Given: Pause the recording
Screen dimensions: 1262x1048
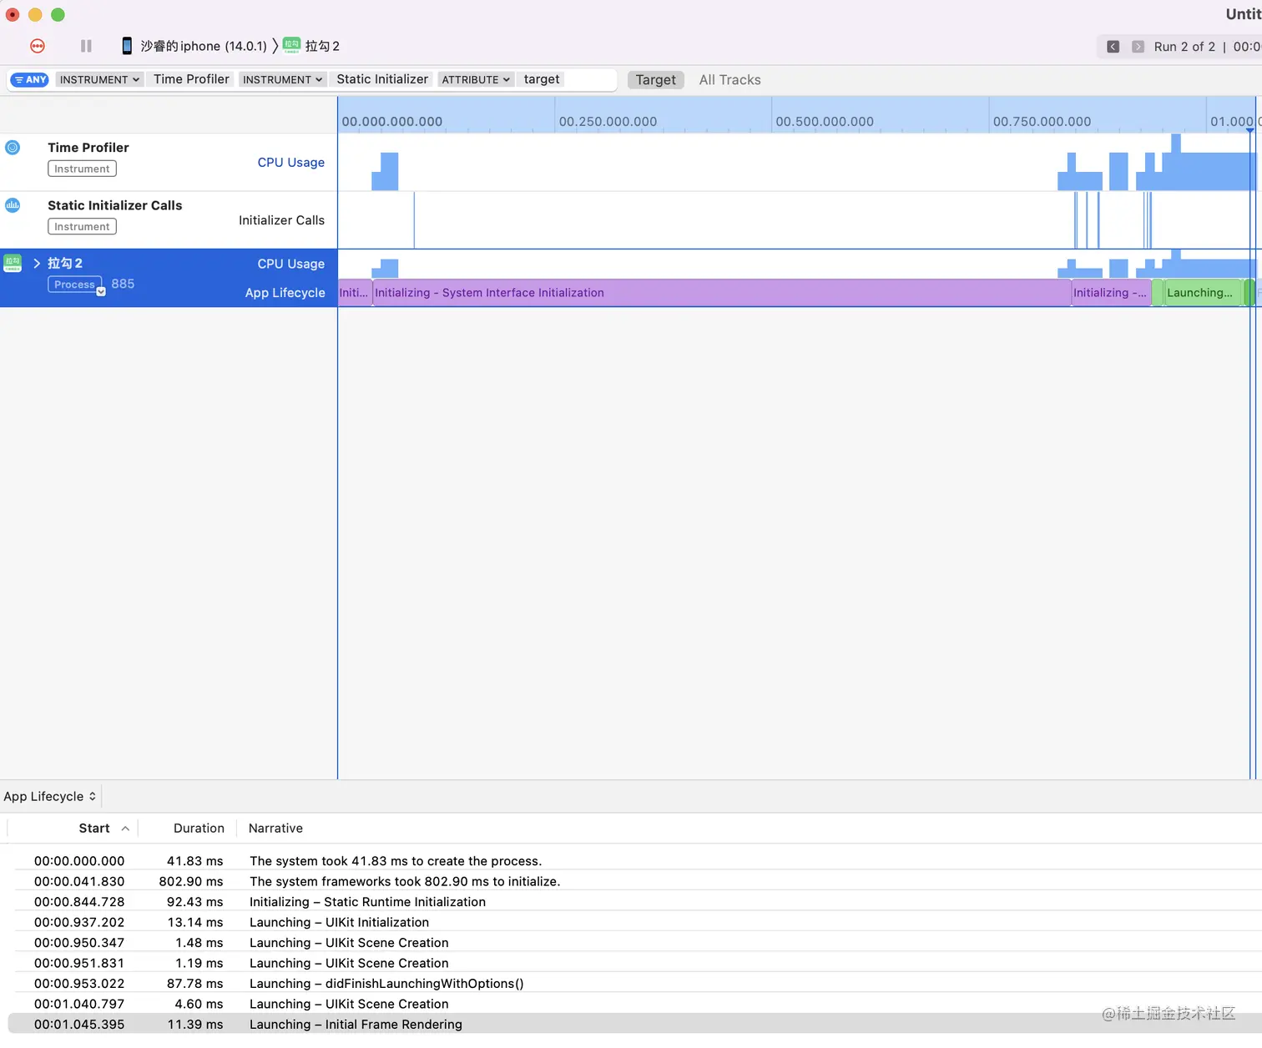Looking at the screenshot, I should click(x=86, y=46).
